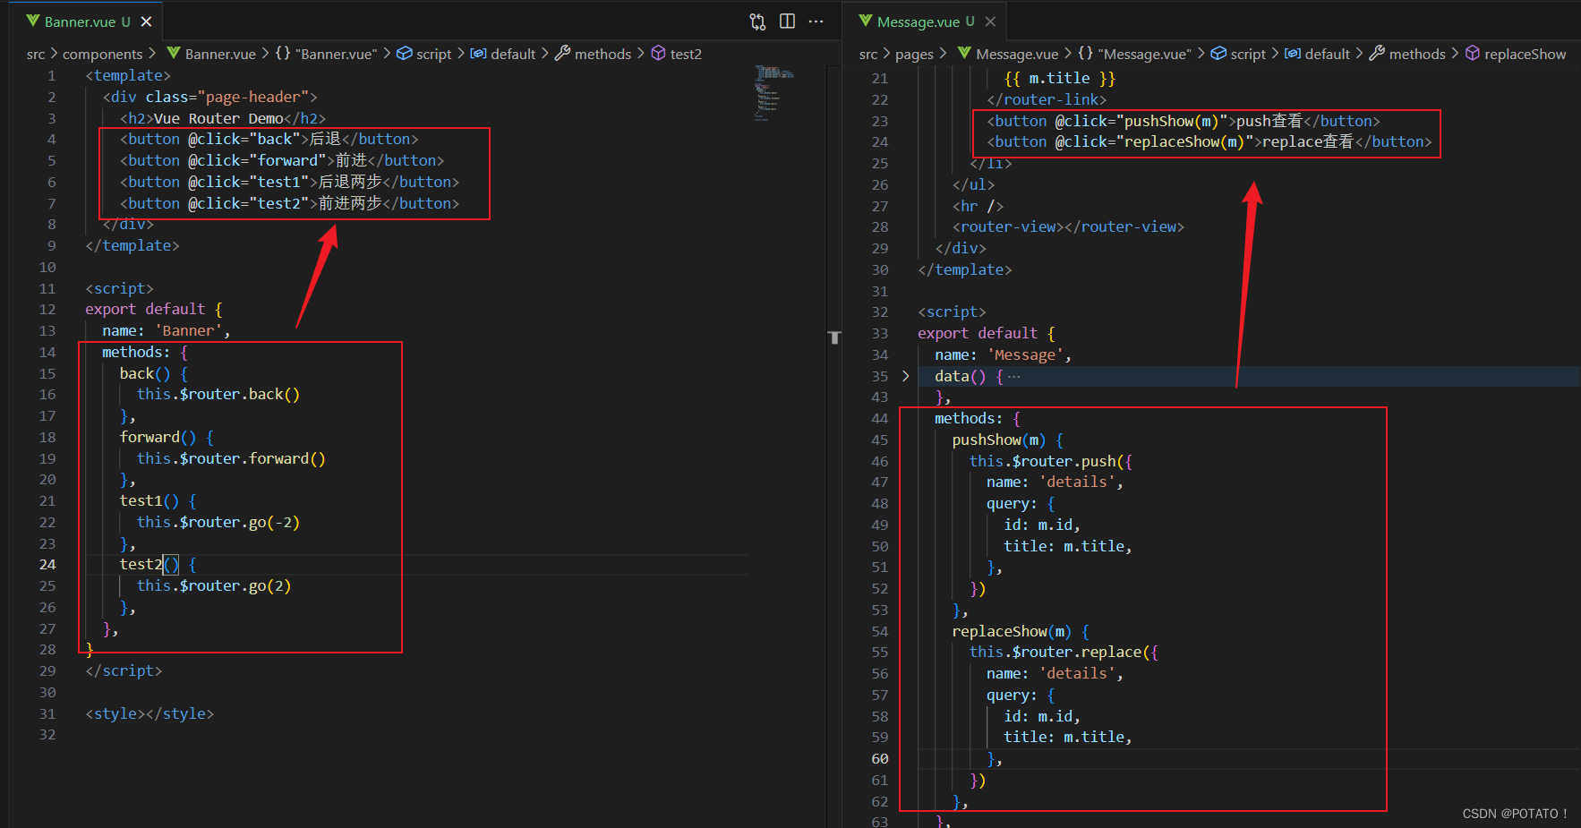The width and height of the screenshot is (1581, 828).
Task: Click '<style></style>' line in Banner.vue
Action: 150,713
